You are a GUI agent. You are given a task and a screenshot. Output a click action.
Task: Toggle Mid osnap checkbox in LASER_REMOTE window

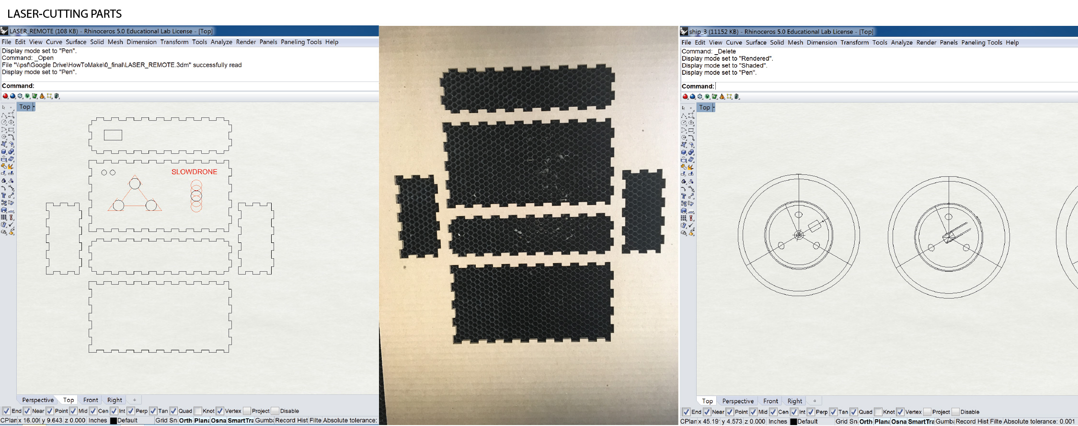point(73,411)
